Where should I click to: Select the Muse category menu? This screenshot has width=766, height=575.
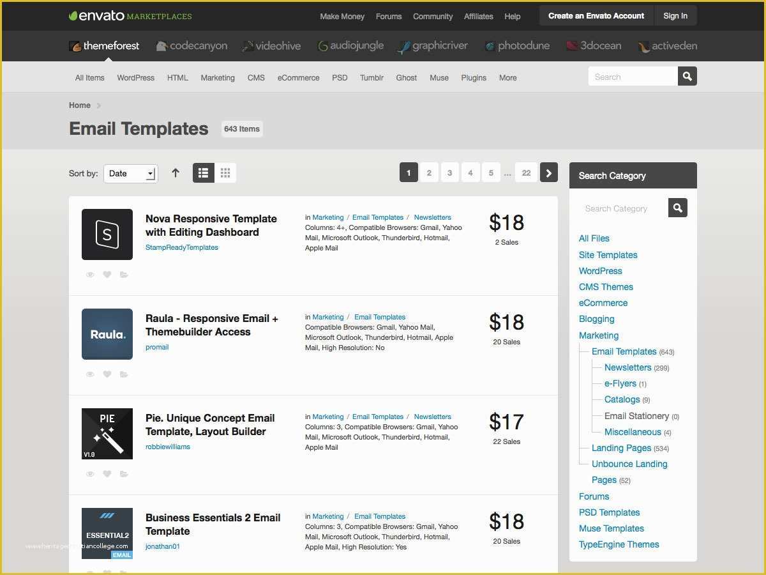[439, 78]
